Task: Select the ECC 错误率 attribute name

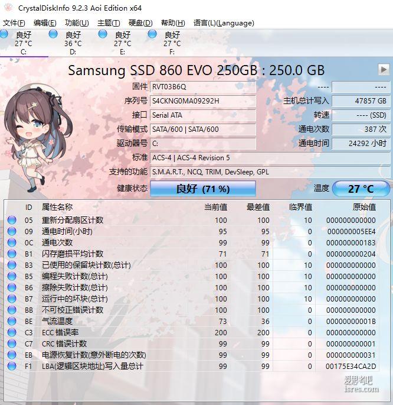Action: pos(60,332)
